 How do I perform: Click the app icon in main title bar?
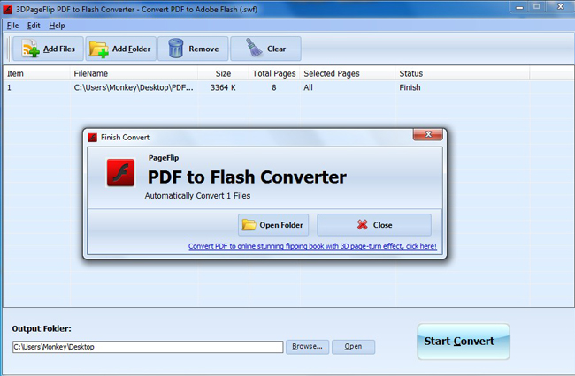click(x=7, y=10)
